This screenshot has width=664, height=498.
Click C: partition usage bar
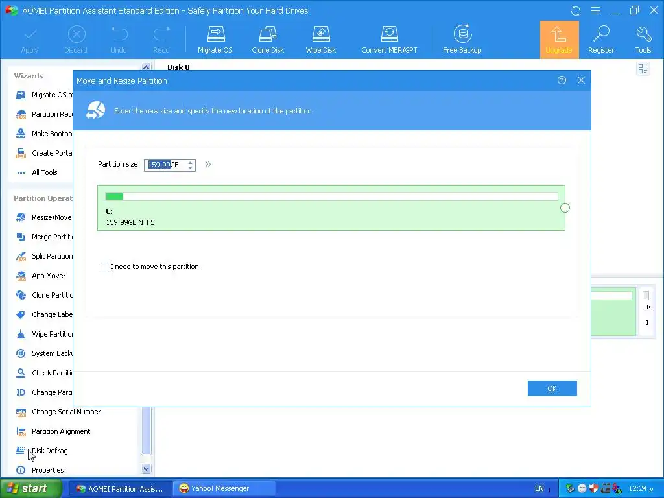click(331, 196)
